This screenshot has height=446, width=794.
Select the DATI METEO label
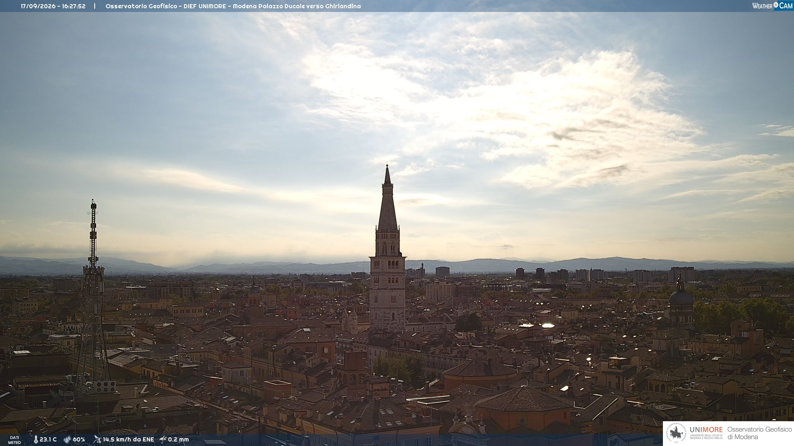coord(14,440)
